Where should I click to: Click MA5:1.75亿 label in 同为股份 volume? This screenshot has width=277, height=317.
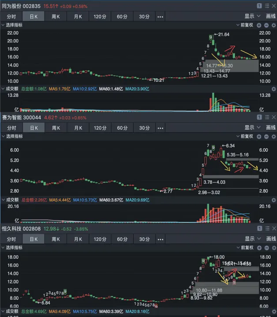60,89
